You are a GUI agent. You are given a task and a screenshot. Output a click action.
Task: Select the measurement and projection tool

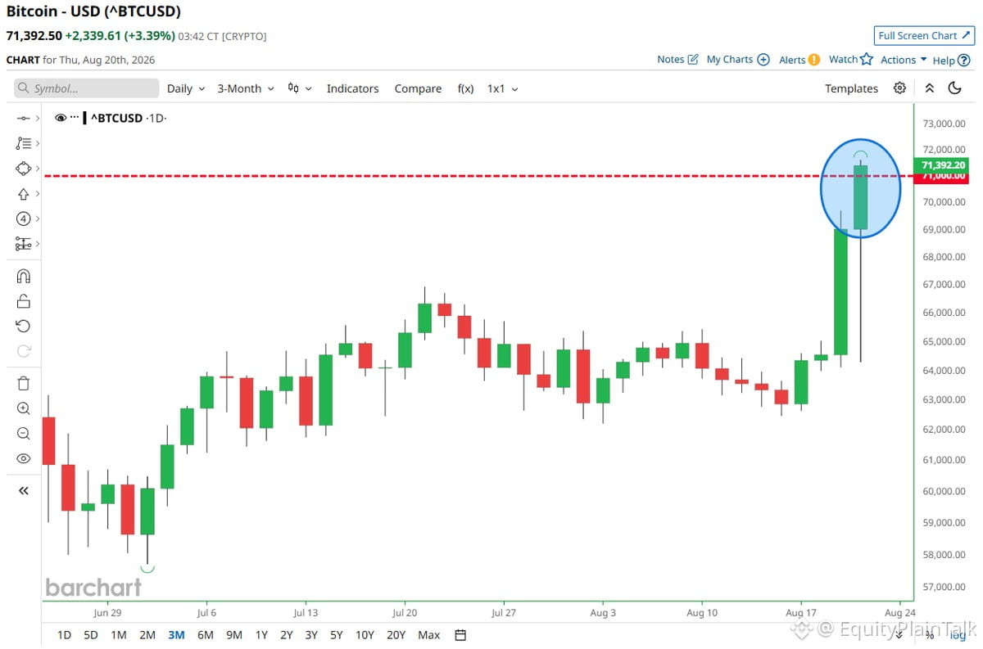coord(23,244)
